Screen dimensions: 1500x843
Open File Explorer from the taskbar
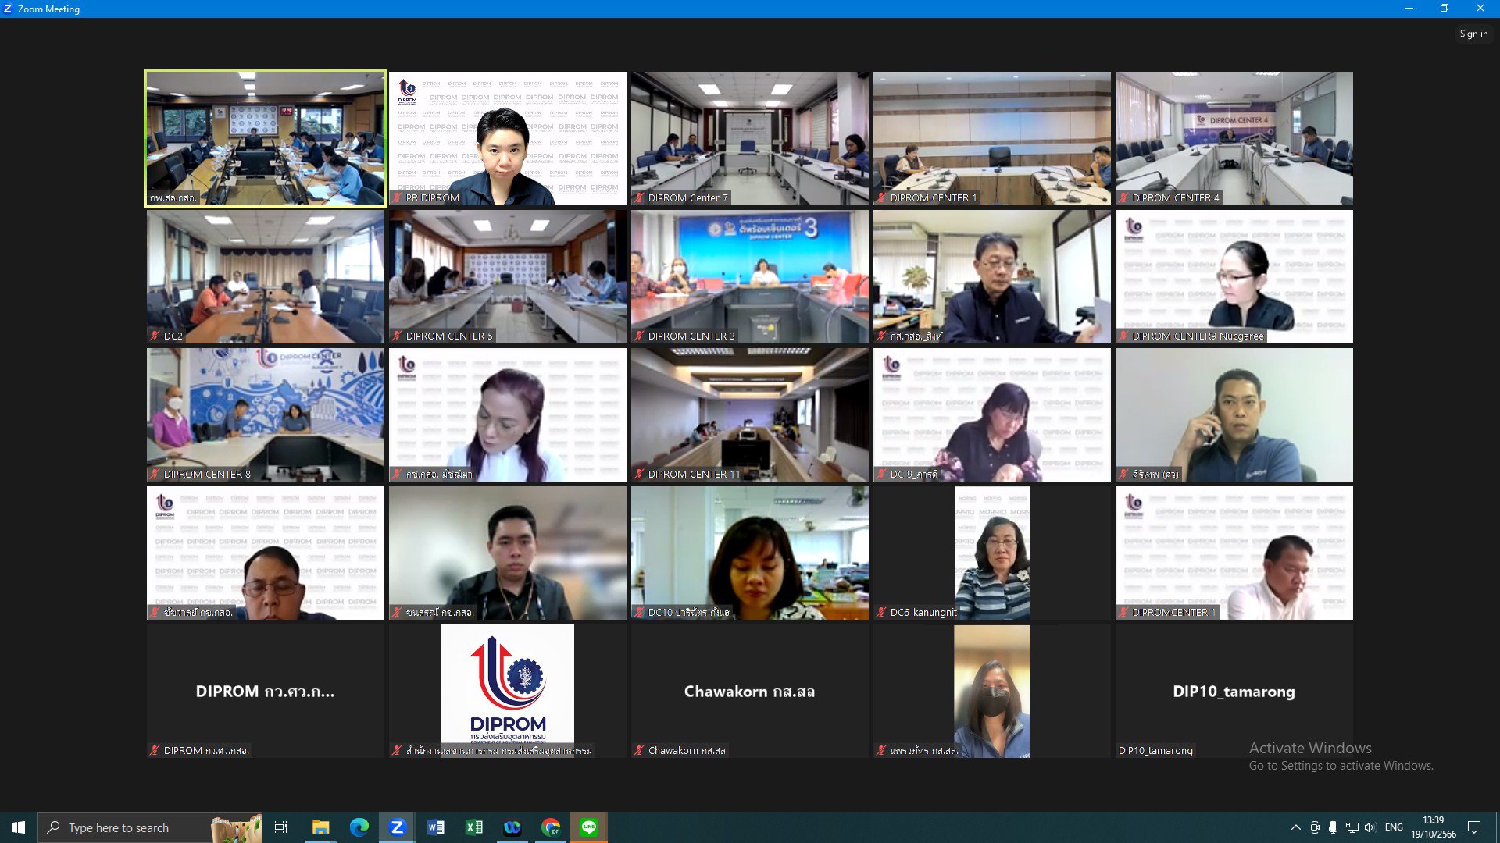[x=320, y=827]
